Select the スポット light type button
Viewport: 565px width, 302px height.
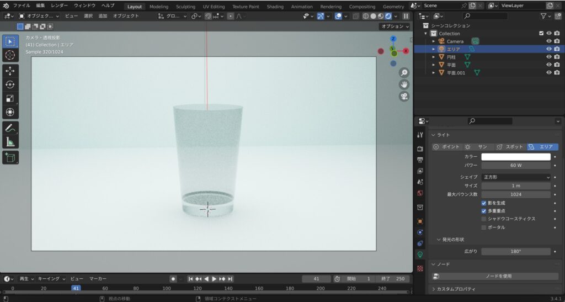click(510, 147)
